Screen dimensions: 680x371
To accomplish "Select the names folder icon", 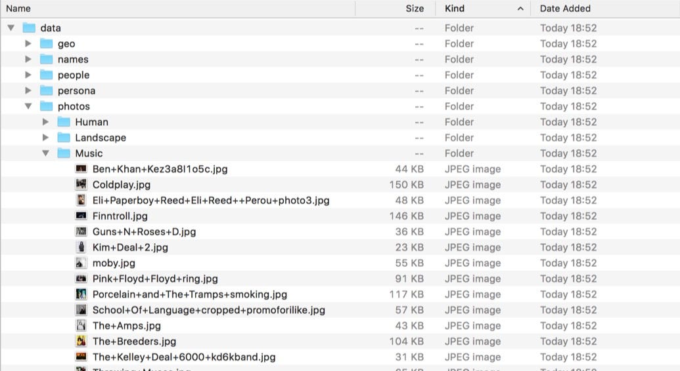I will coord(47,59).
